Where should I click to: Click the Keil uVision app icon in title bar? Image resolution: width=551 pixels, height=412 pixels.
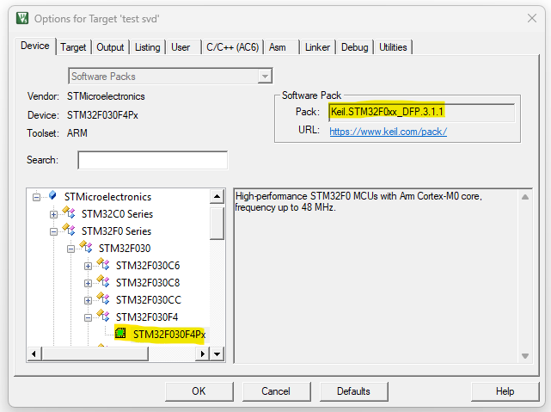click(x=22, y=18)
